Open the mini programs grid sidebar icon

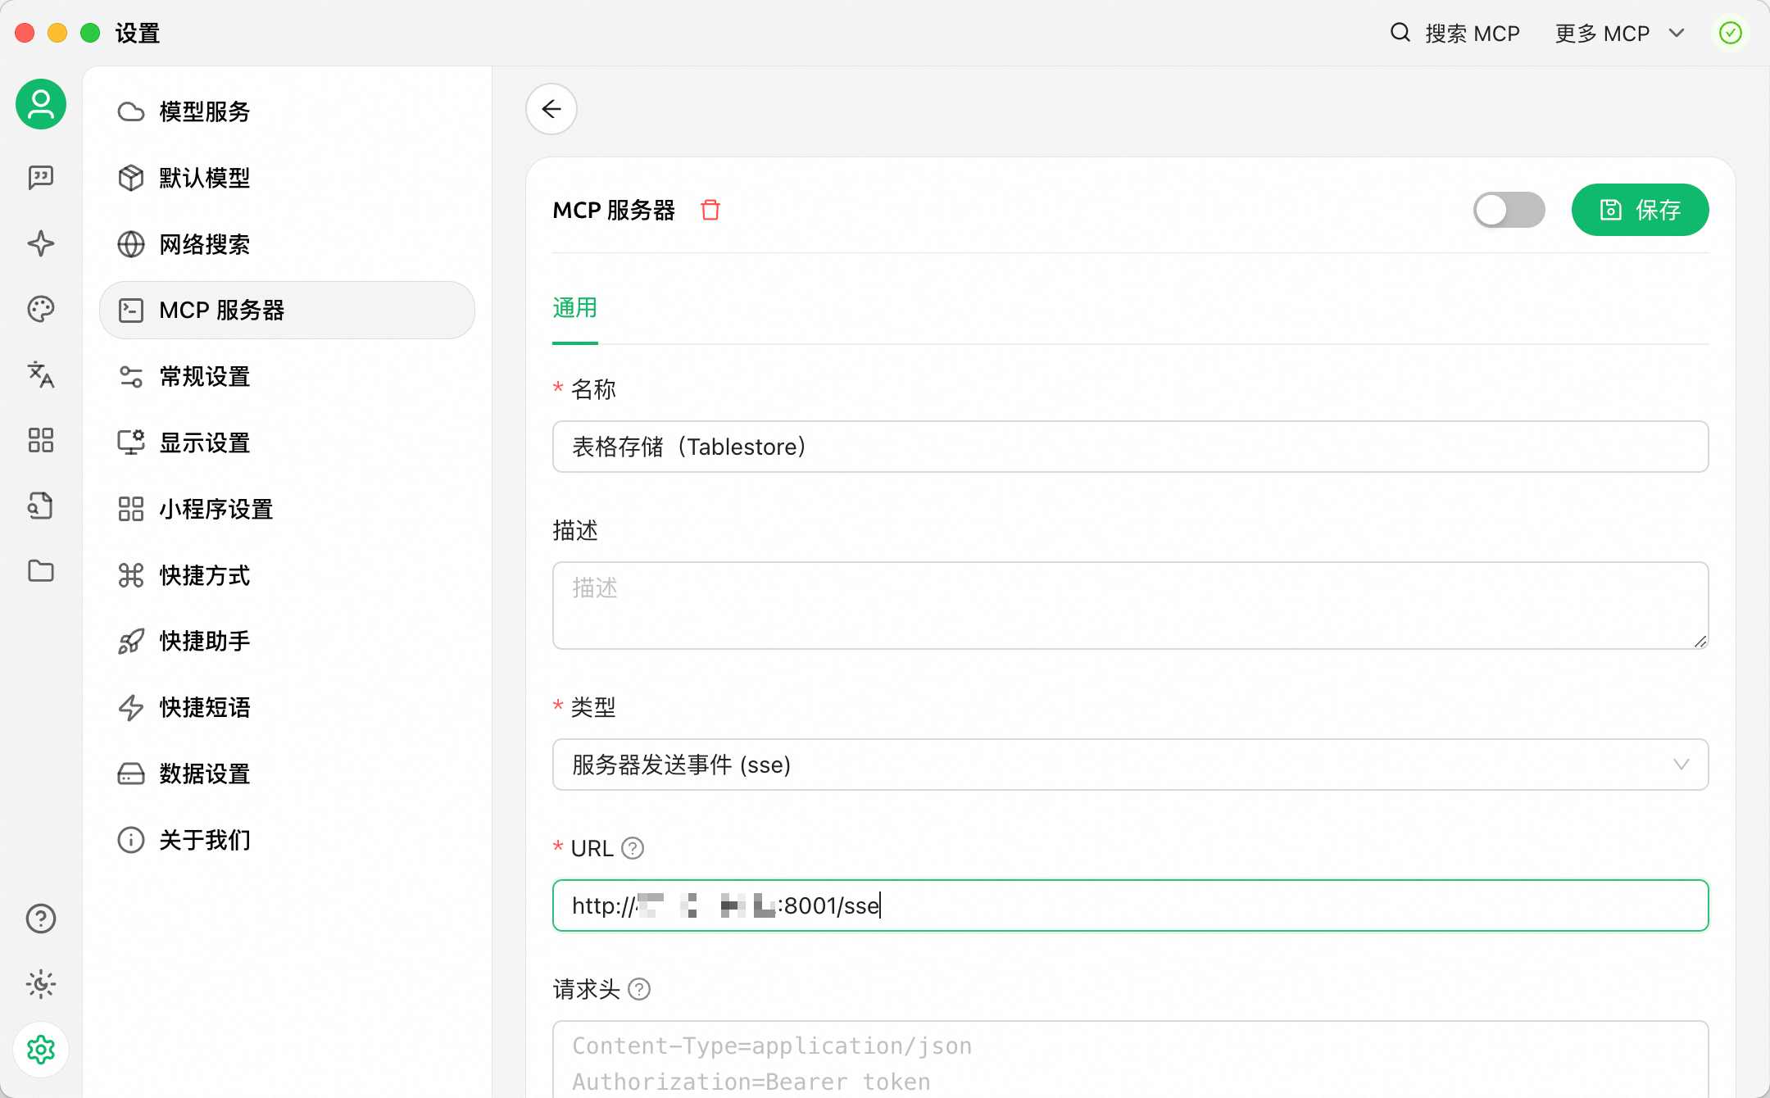(x=40, y=440)
